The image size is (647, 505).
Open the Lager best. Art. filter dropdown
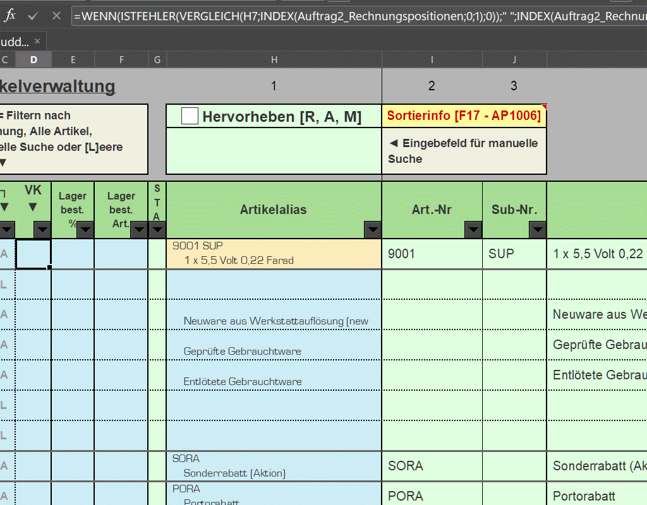138,230
